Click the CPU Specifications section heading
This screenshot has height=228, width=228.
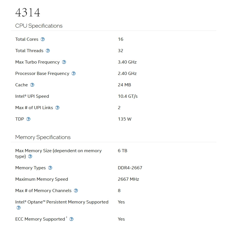coord(39,26)
